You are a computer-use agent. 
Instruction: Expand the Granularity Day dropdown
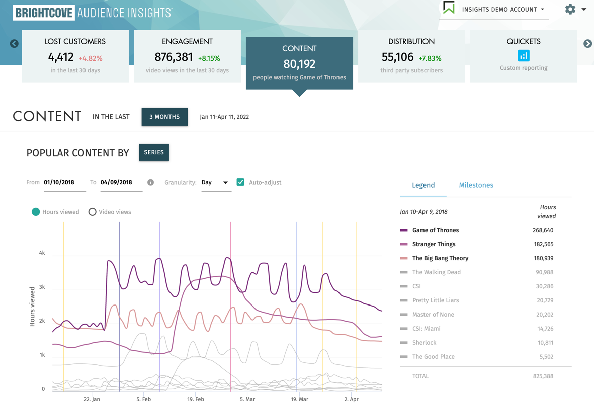point(215,183)
